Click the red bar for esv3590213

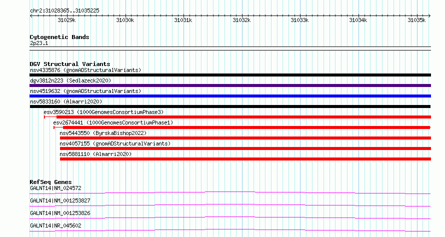pyautogui.click(x=243, y=117)
